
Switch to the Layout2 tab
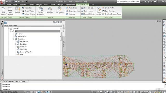point(25,81)
